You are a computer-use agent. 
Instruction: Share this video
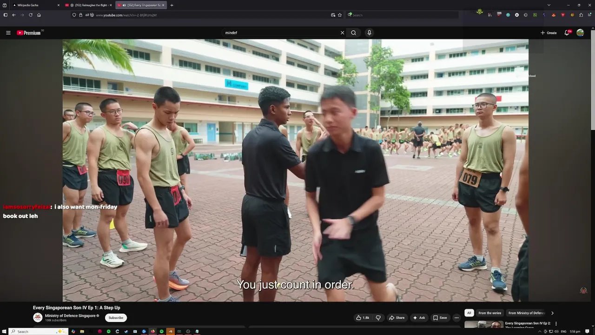397,318
